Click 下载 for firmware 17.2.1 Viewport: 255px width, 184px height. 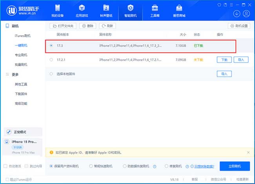[x=224, y=60]
